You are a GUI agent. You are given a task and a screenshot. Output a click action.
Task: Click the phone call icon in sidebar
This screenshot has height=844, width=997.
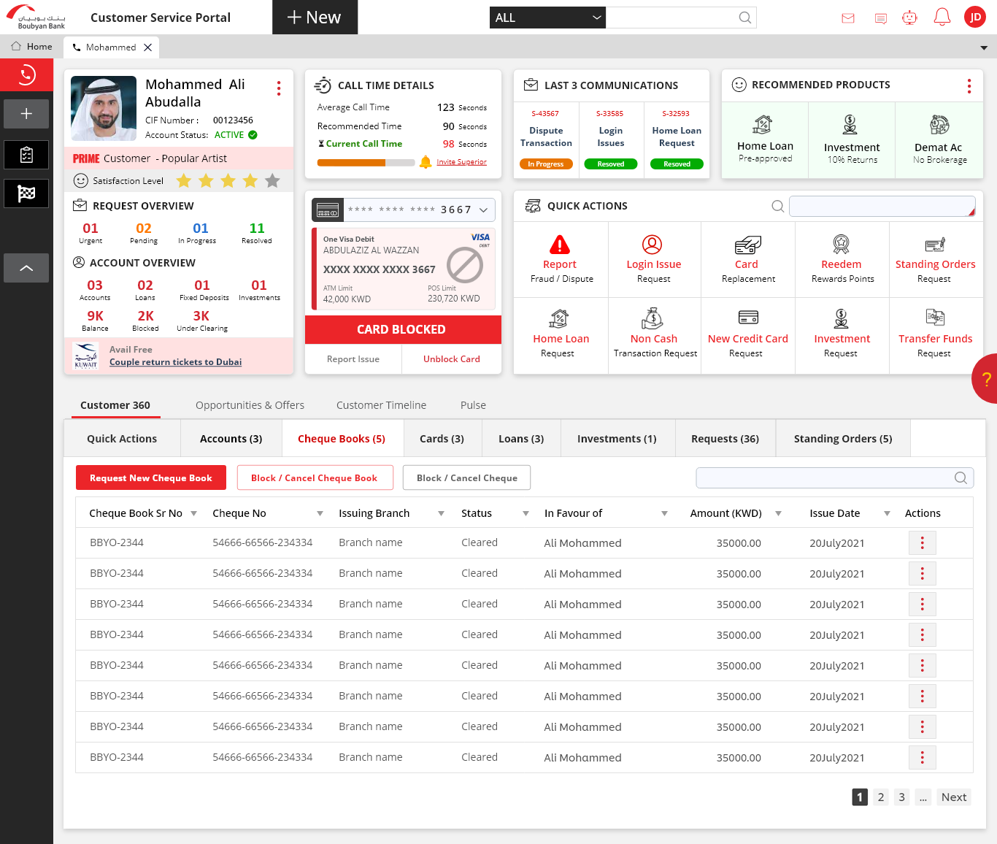[x=26, y=74]
